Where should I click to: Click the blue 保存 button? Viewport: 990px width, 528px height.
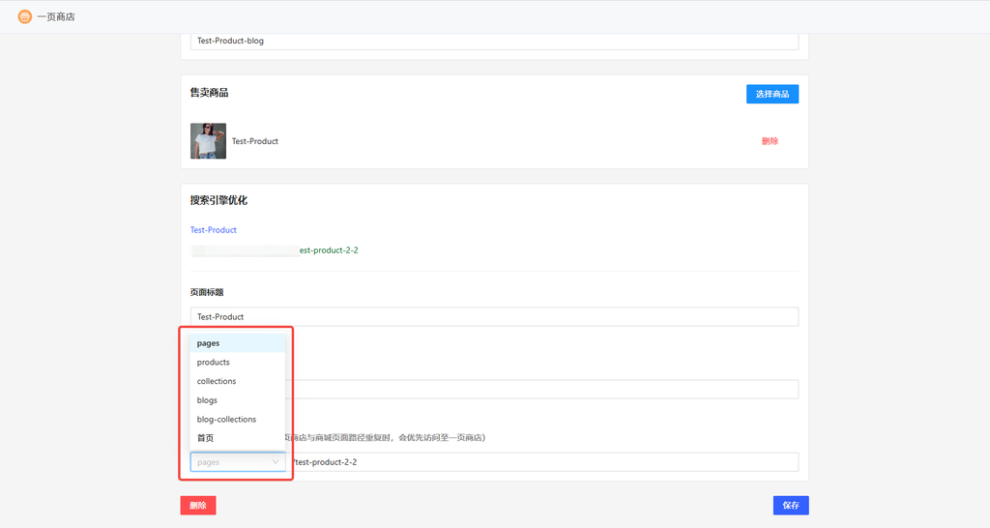(790, 505)
